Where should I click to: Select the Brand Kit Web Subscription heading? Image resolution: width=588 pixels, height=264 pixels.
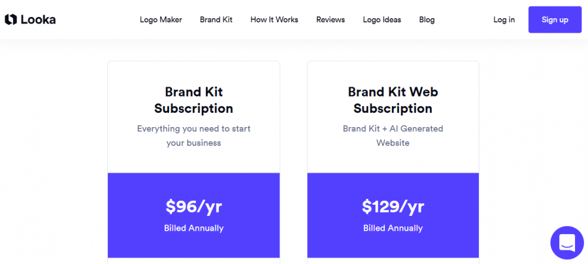click(393, 100)
